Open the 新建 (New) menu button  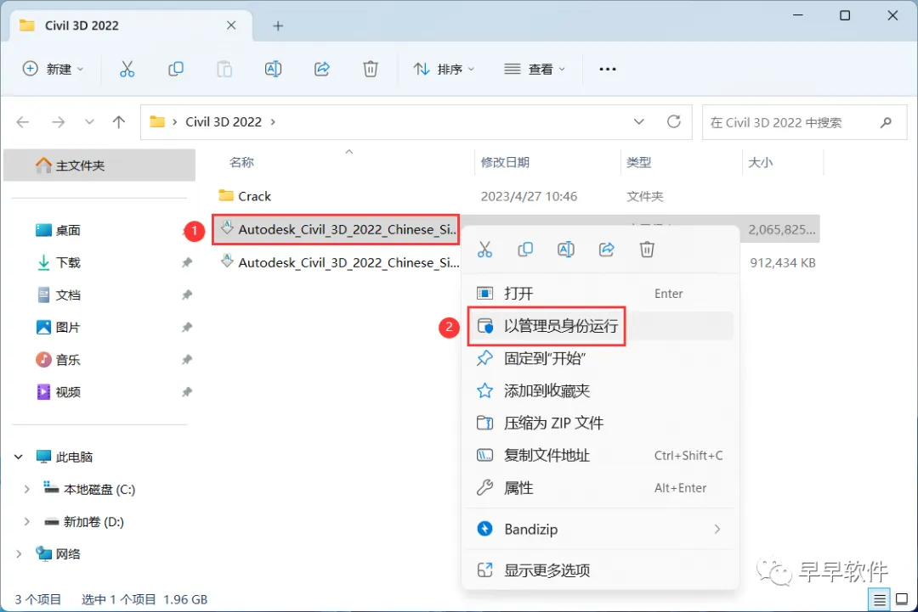click(53, 69)
